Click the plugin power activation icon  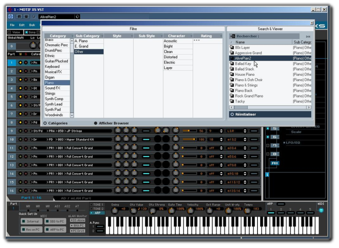pyautogui.click(x=10, y=17)
